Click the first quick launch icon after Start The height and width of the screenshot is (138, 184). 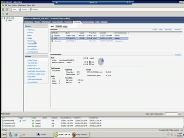[10, 135]
